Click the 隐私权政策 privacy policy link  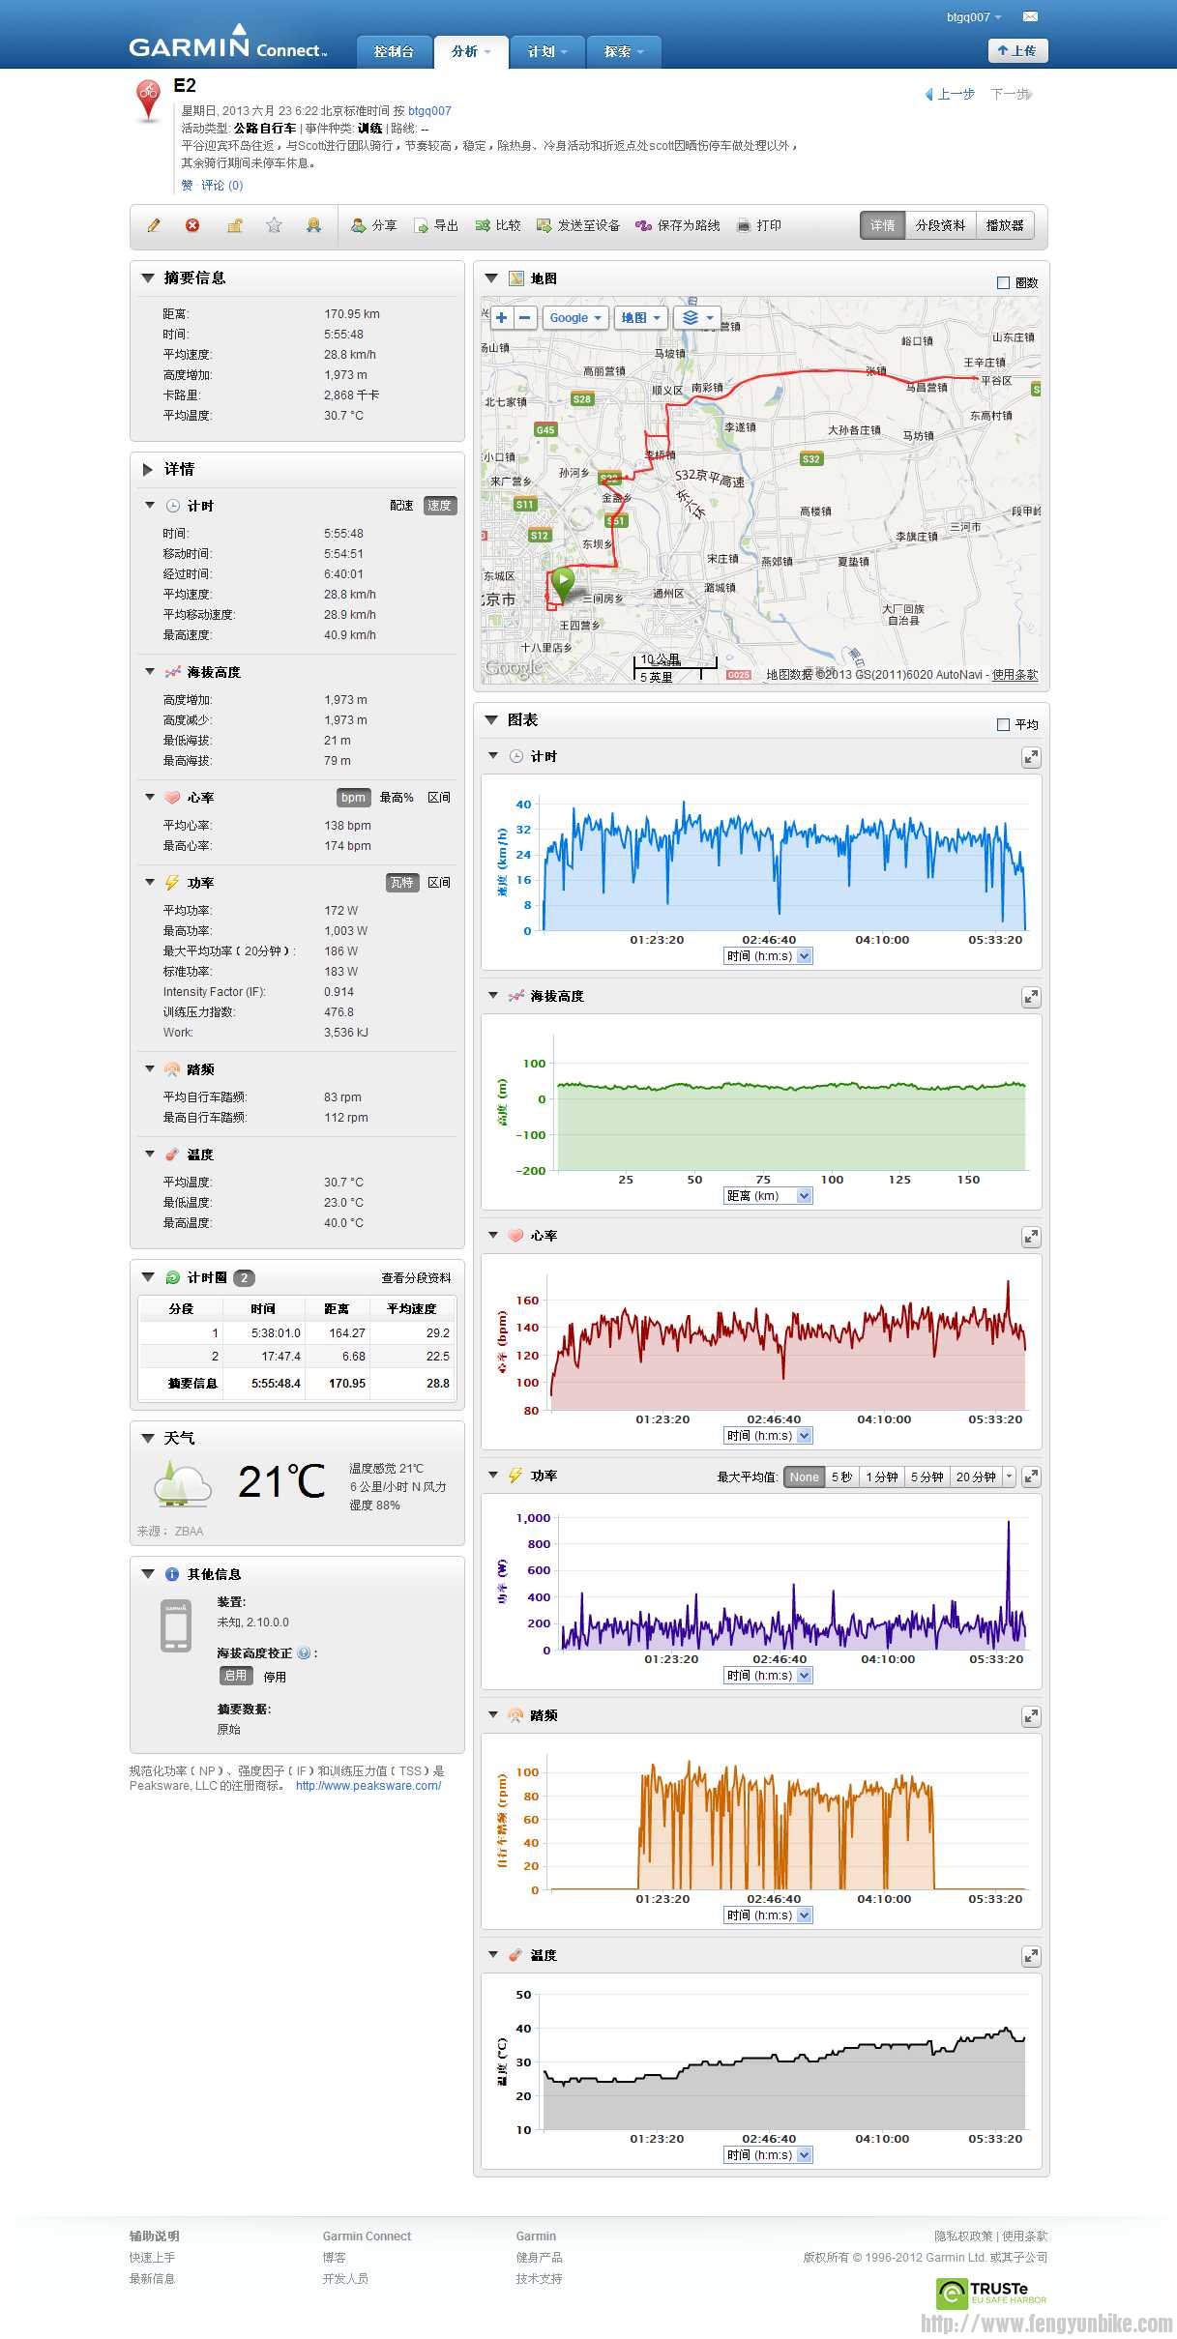963,2236
